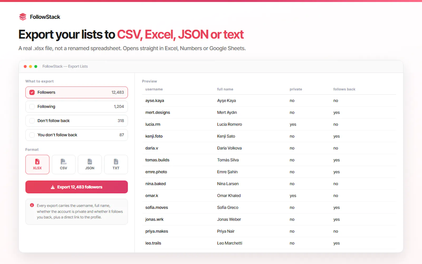
Task: Click the 1,204 following count
Action: pyautogui.click(x=119, y=106)
